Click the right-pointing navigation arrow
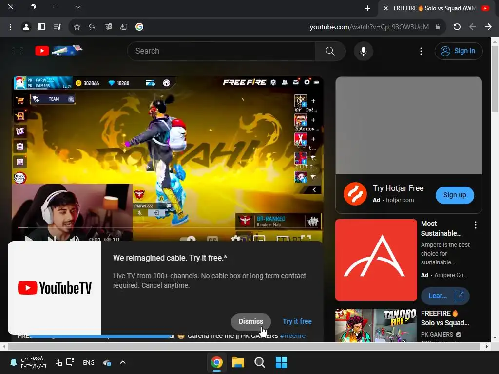499x374 pixels. [488, 27]
